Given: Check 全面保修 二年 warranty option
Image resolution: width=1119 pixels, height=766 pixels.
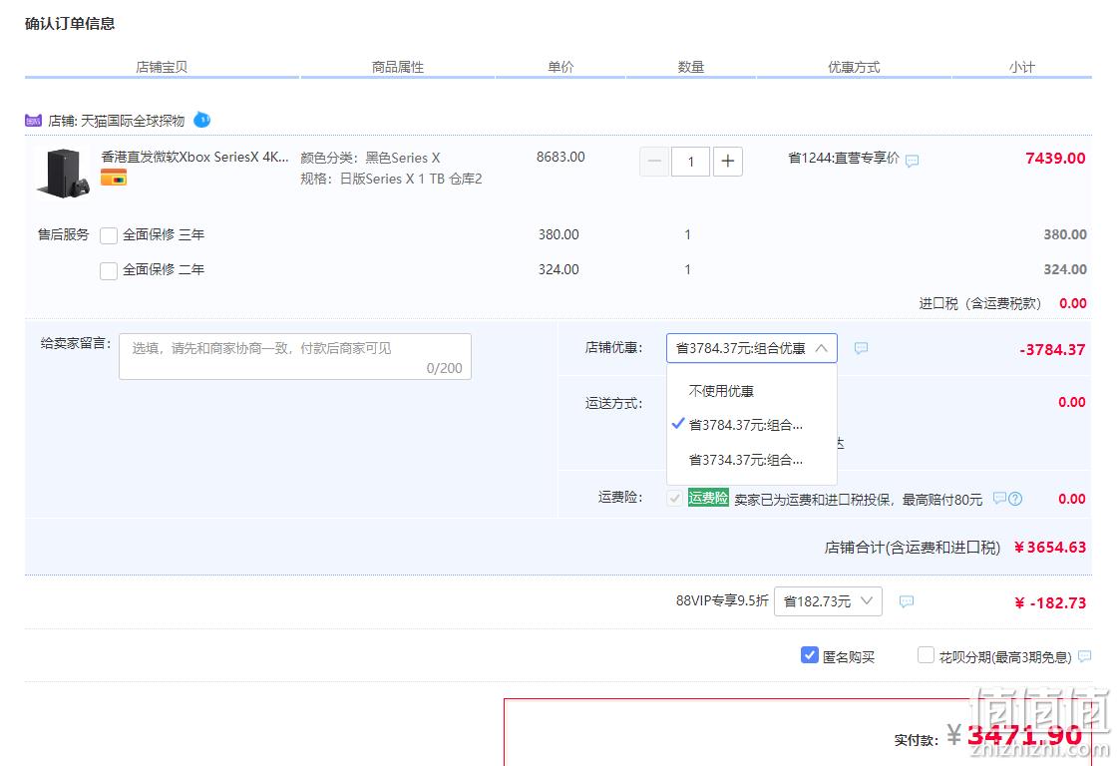Looking at the screenshot, I should 109,270.
